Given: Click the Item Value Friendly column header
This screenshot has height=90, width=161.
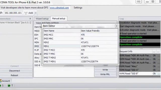Looking at the screenshot, I should 99,31.
